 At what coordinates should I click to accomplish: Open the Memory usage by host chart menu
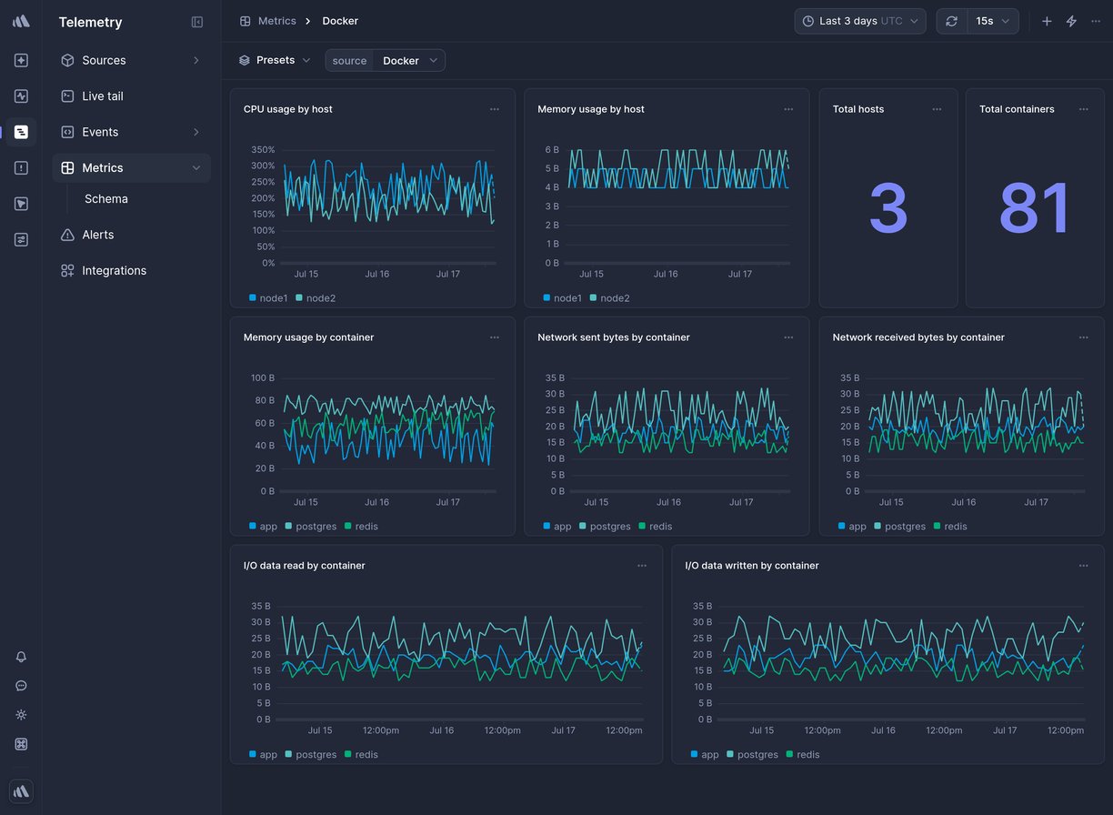788,109
